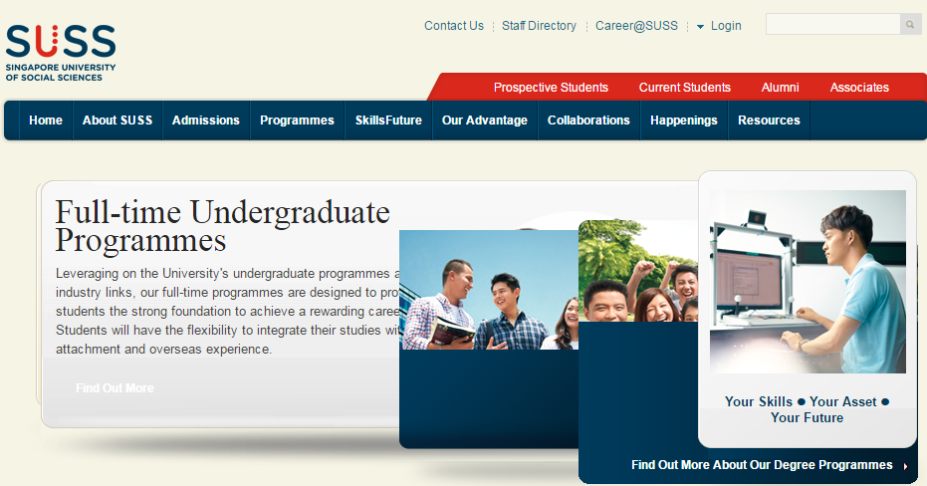This screenshot has height=486, width=927.
Task: Type in the search input field
Action: pos(832,25)
